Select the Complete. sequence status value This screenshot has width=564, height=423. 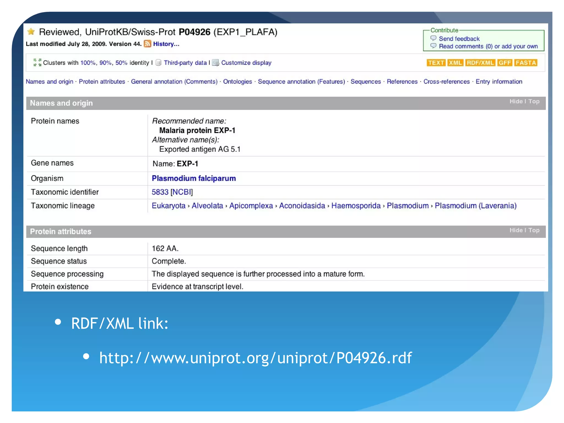coord(169,261)
